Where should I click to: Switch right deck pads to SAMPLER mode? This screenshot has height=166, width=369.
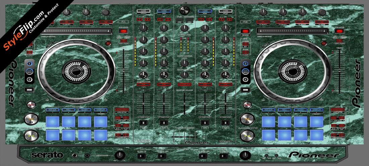click(317, 110)
